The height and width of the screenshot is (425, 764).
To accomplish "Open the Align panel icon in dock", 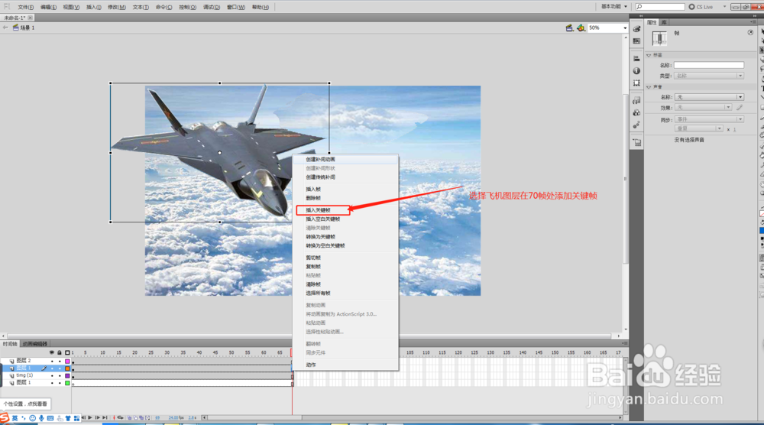I will [636, 59].
